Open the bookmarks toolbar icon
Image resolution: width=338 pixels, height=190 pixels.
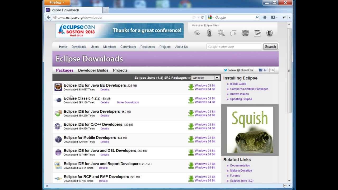pyautogui.click(x=274, y=17)
